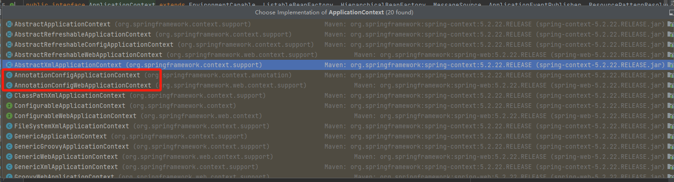Select the GenericGroovyApplicationContext entry

pyautogui.click(x=337, y=146)
